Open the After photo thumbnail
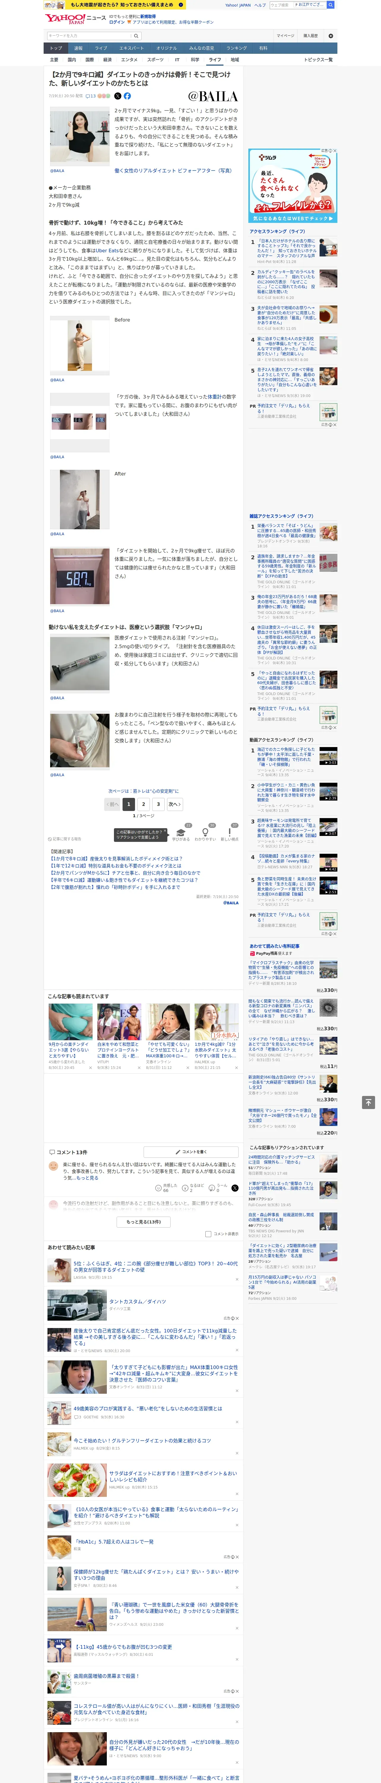381x1783 pixels. click(x=80, y=500)
